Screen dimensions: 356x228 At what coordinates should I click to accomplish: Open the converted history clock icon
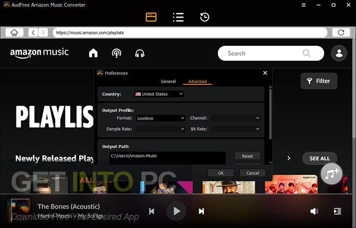[205, 17]
